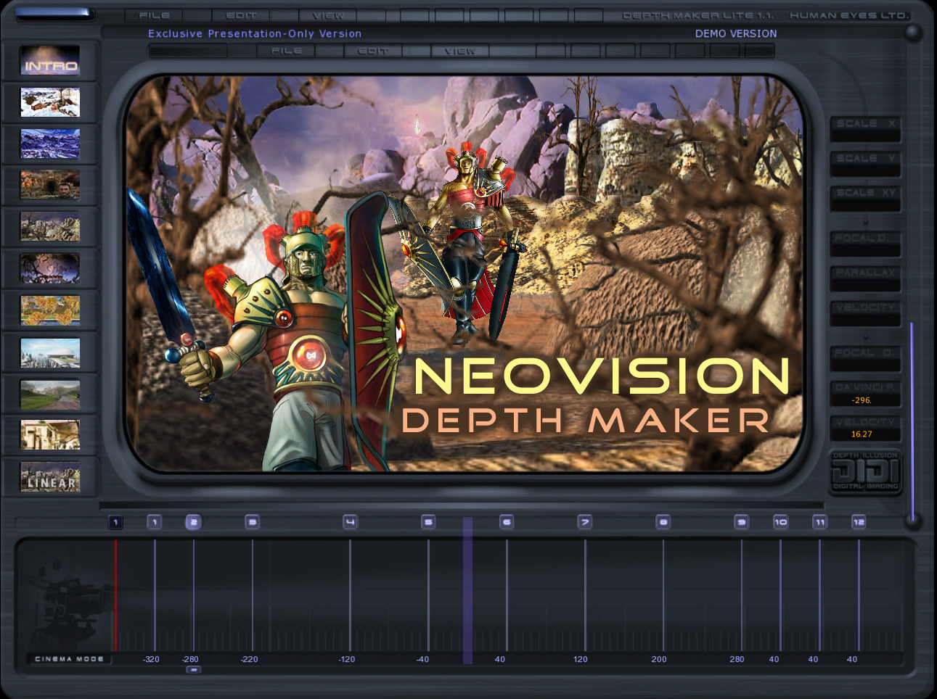
Task: Open the faded VIEW menu in the title row
Action: [328, 15]
